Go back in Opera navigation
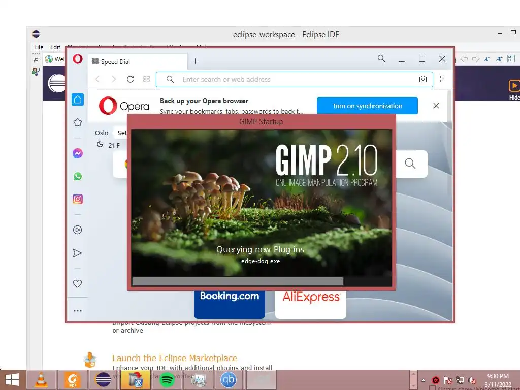Viewport: 520px width, 390px height. pos(97,79)
